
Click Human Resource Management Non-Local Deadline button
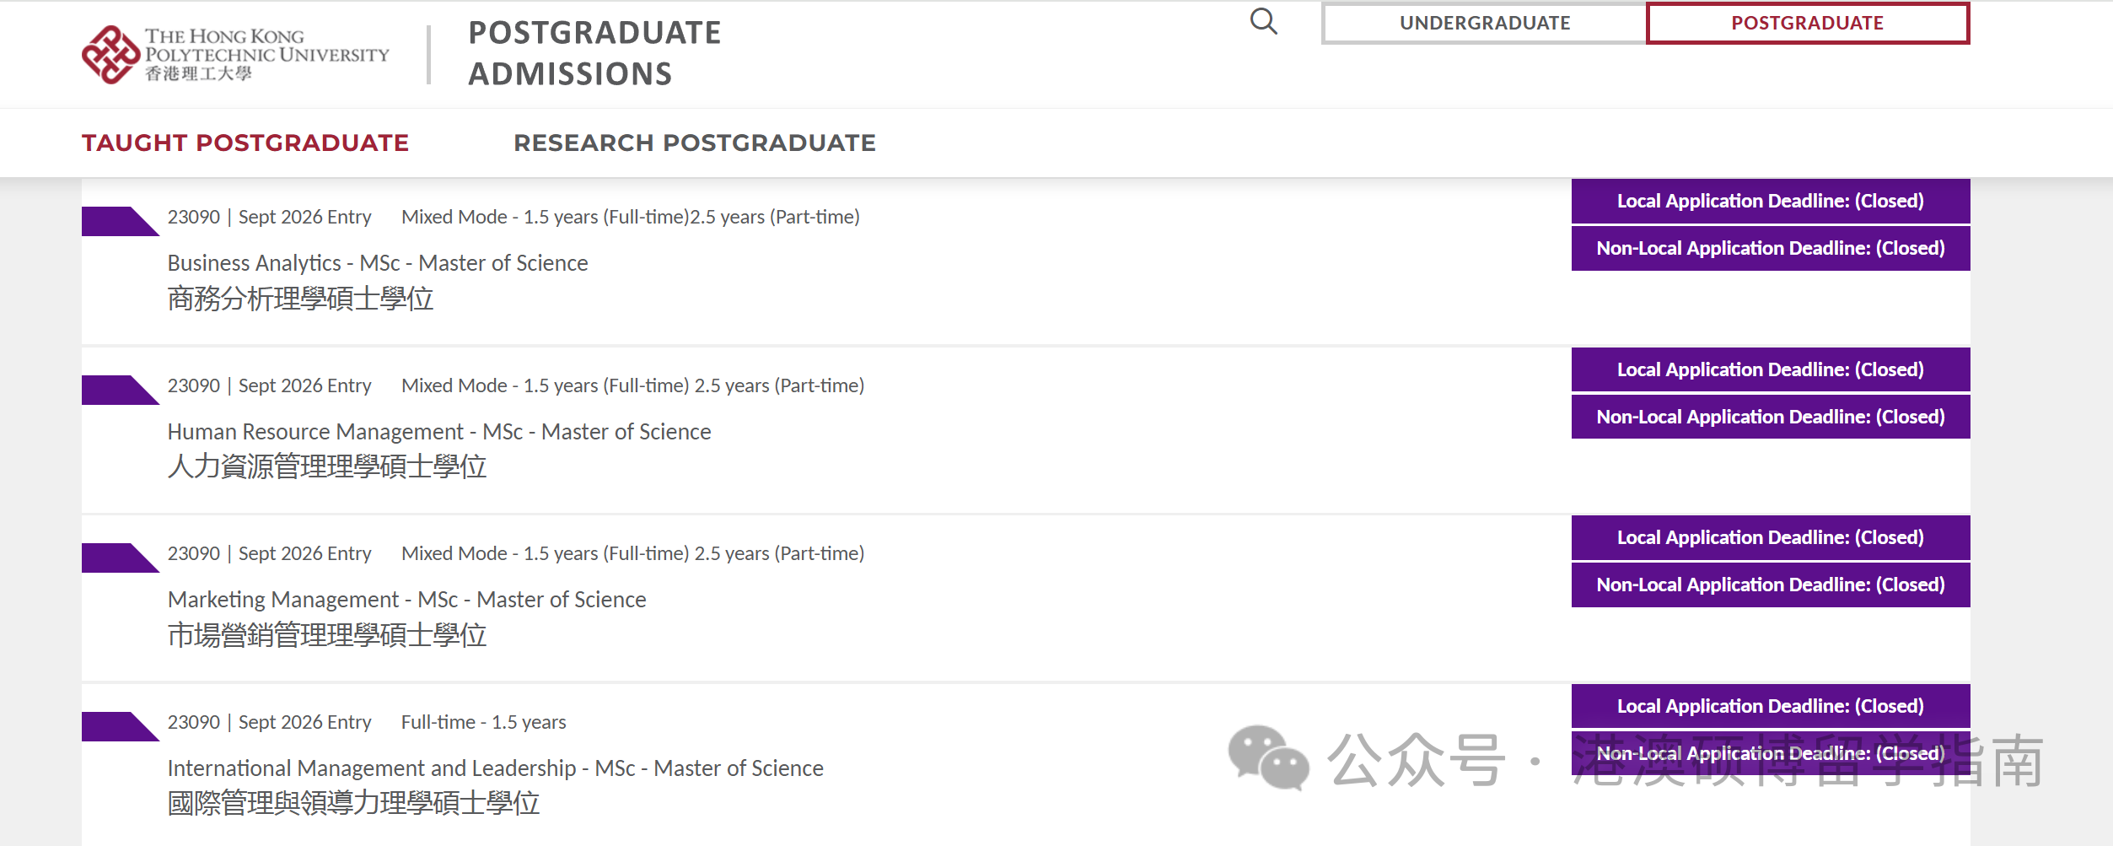[1770, 418]
